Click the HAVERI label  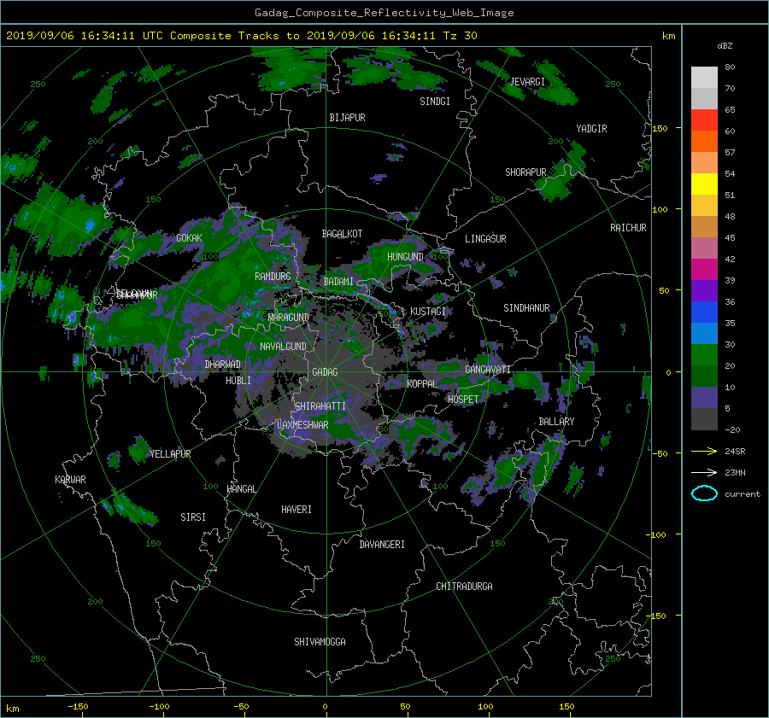point(296,510)
